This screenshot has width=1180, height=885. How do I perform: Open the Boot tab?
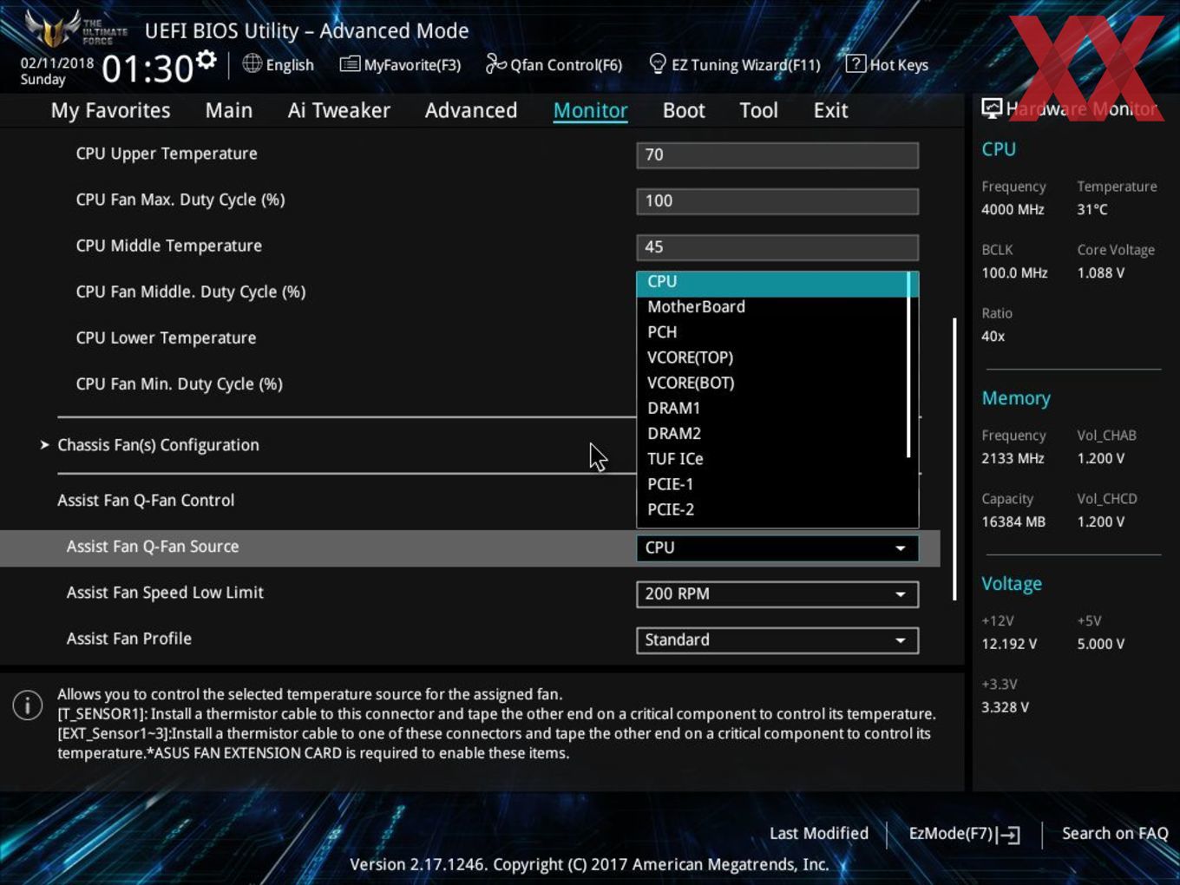tap(684, 110)
